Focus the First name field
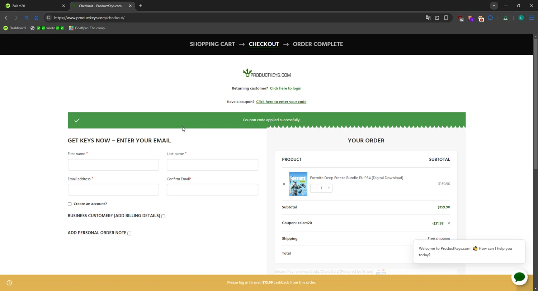Image resolution: width=538 pixels, height=291 pixels. click(113, 165)
